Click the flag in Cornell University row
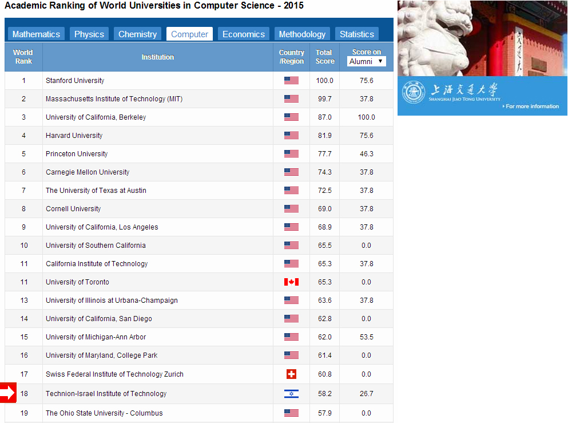568x423 pixels. click(x=291, y=208)
